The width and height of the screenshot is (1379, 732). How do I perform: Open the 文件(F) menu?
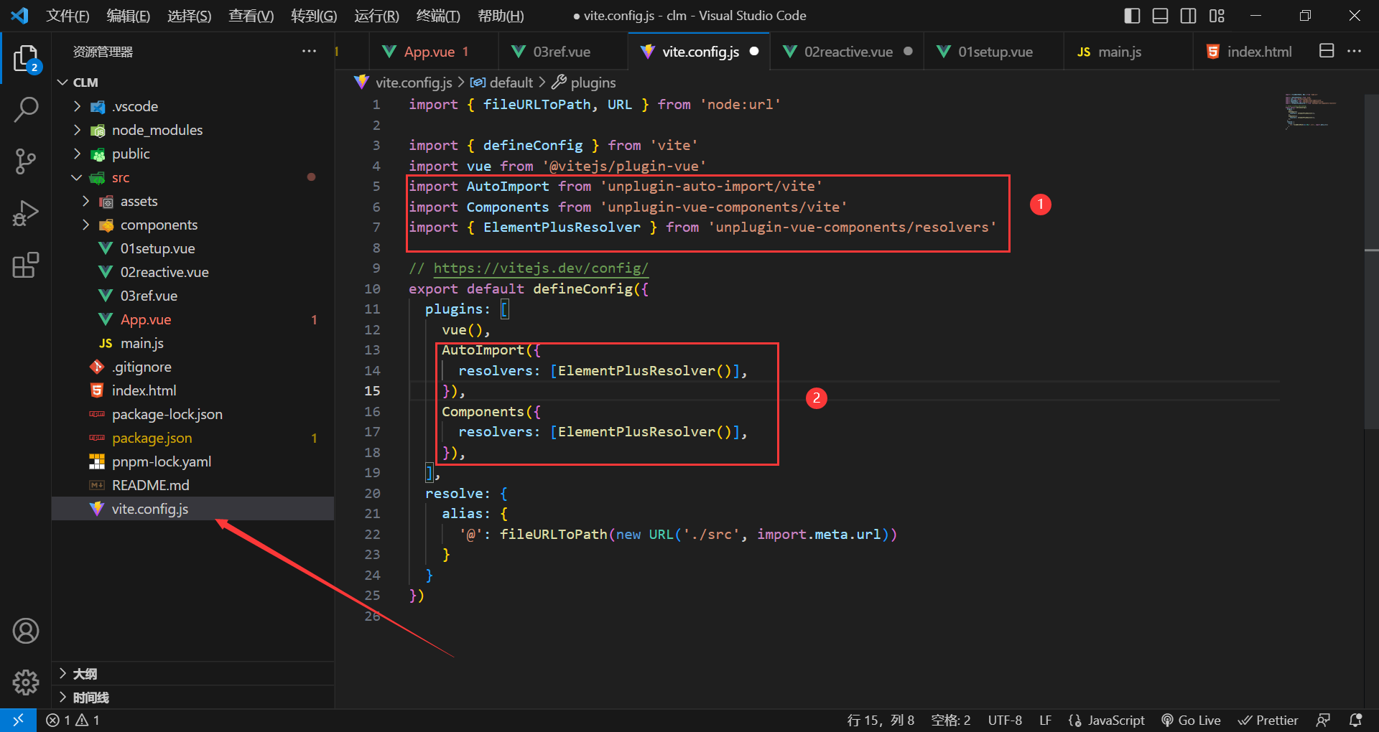pyautogui.click(x=67, y=15)
